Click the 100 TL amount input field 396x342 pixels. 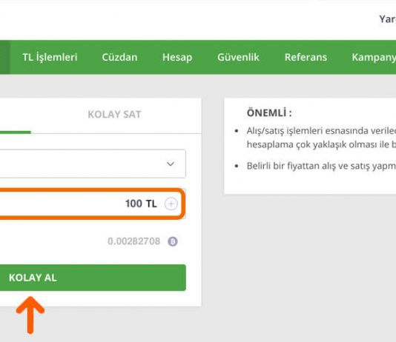coord(92,204)
